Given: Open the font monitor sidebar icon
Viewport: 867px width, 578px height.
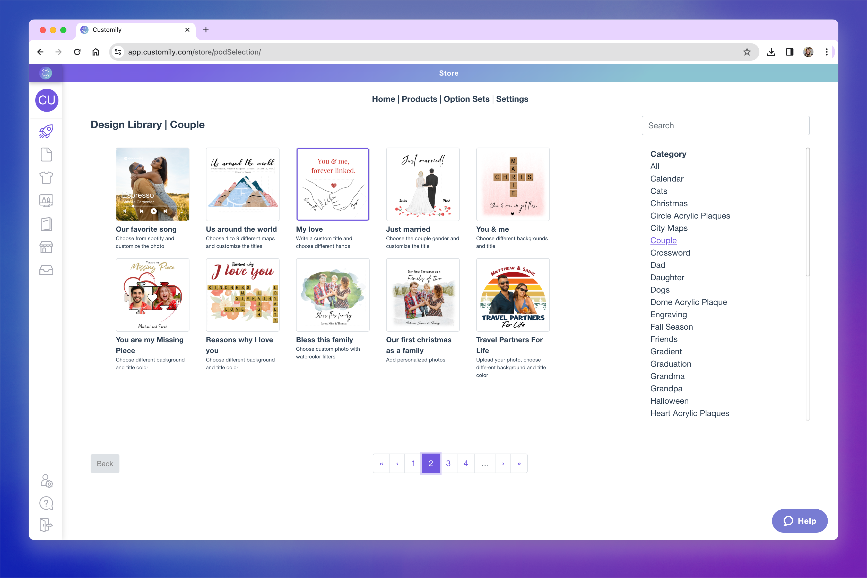Looking at the screenshot, I should tap(46, 201).
